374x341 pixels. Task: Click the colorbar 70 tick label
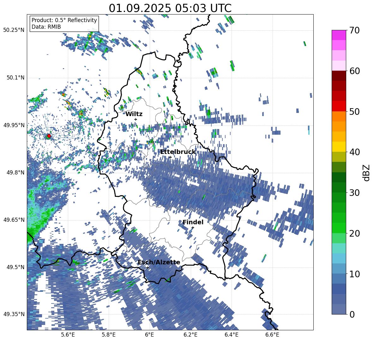(x=354, y=30)
